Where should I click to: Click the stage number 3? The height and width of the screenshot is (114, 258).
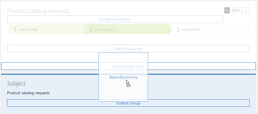(x=178, y=30)
